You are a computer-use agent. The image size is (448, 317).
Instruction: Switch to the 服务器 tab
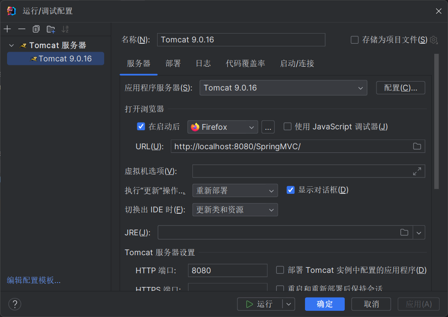(139, 64)
